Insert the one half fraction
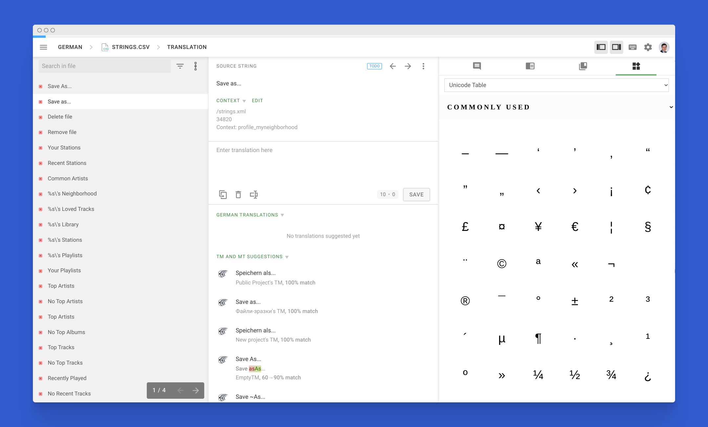Image resolution: width=708 pixels, height=427 pixels. pyautogui.click(x=575, y=375)
